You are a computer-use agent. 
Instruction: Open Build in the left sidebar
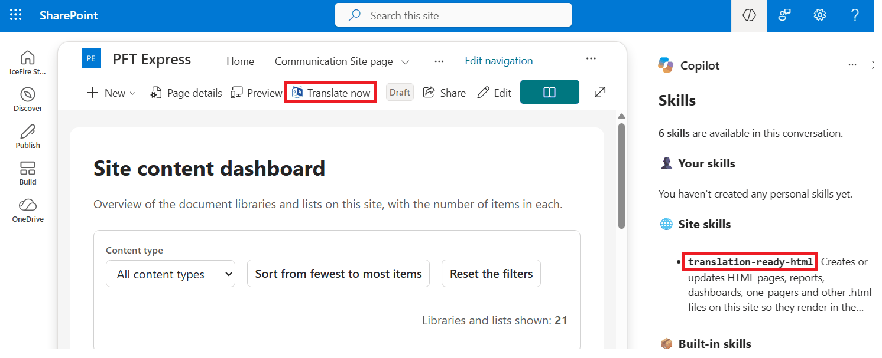pyautogui.click(x=28, y=173)
